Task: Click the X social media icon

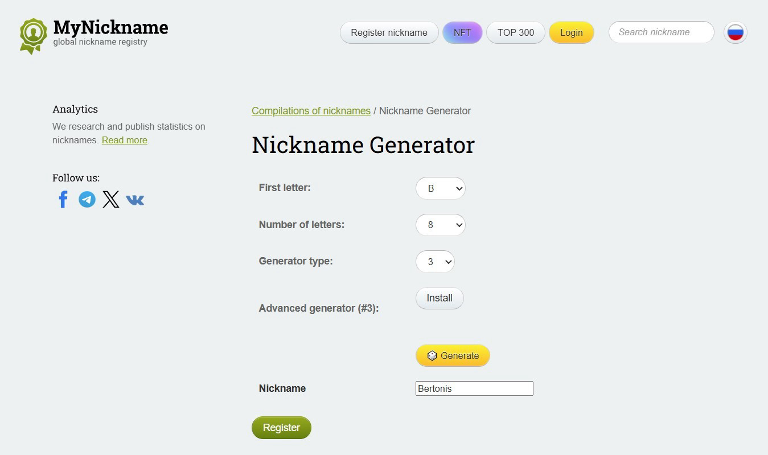Action: (110, 199)
